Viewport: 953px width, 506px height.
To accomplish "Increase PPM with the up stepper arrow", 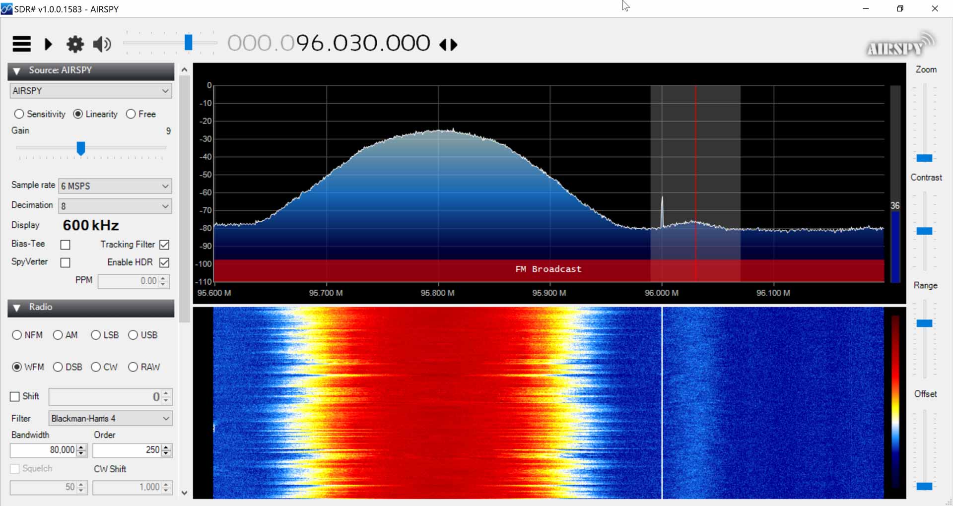I will [162, 278].
